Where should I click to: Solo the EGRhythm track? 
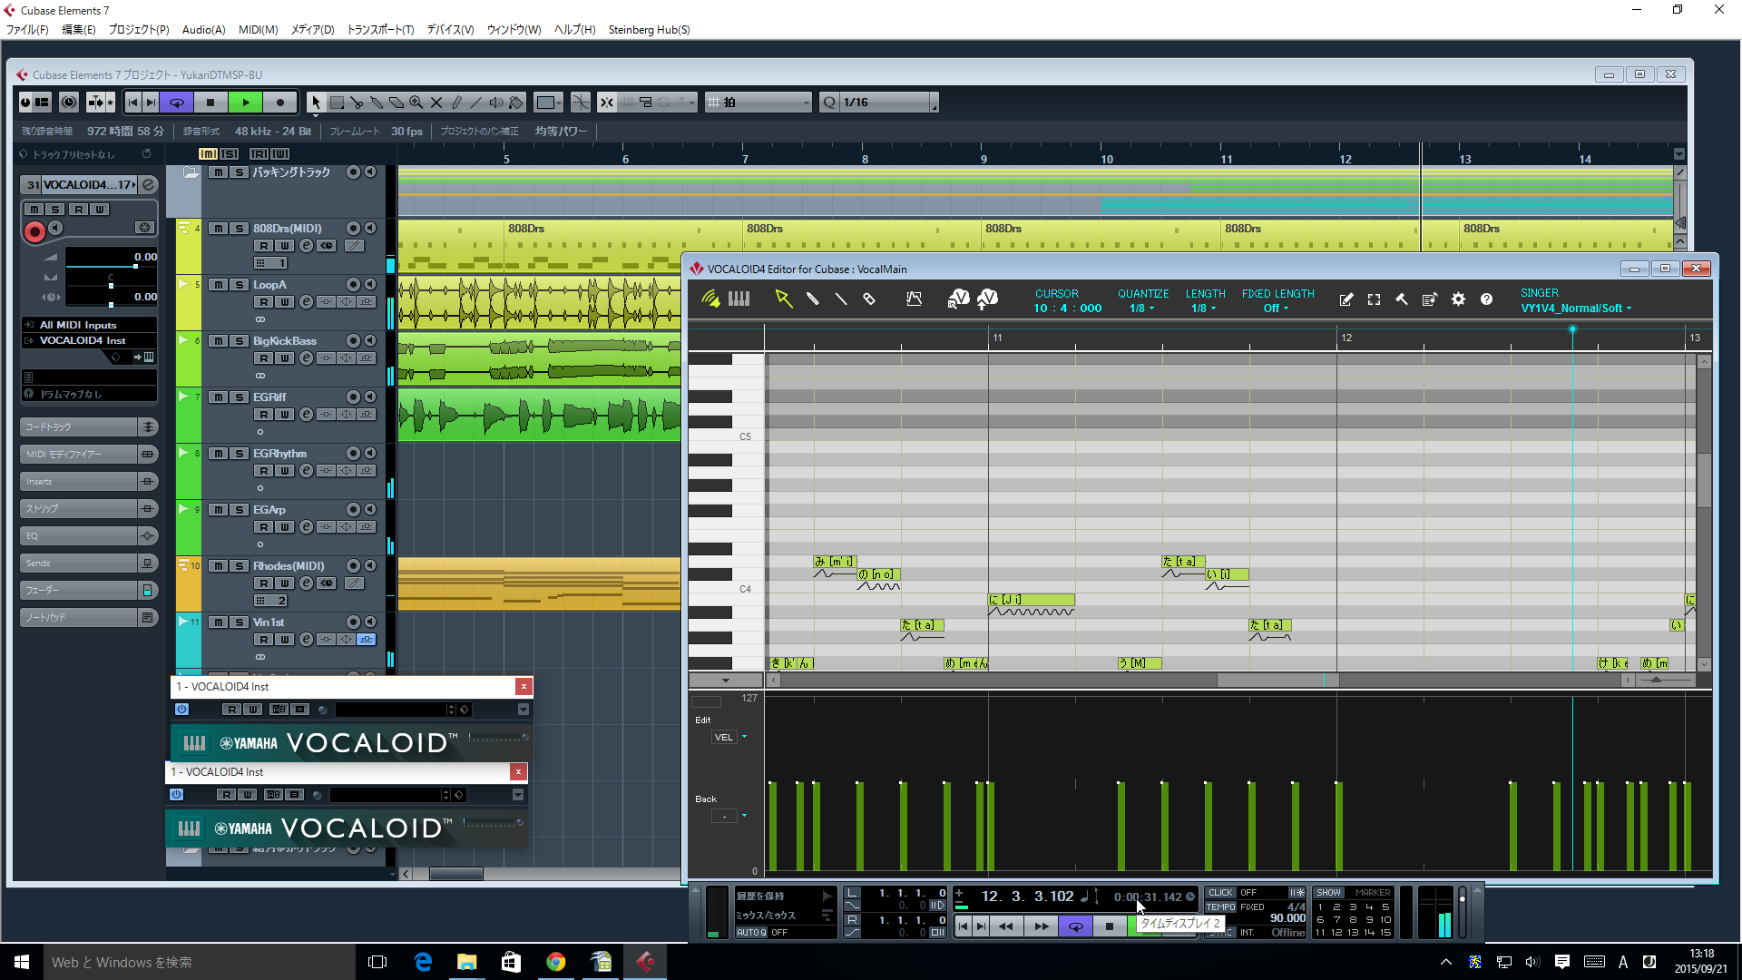click(x=240, y=454)
